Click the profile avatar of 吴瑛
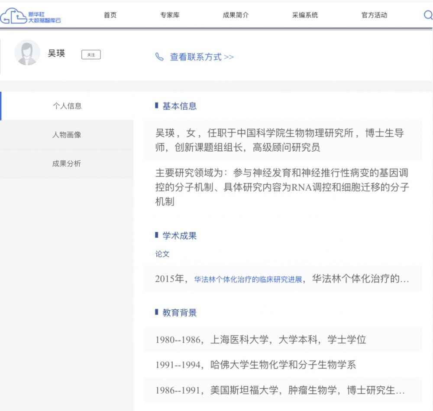This screenshot has height=411, width=433. [x=27, y=53]
